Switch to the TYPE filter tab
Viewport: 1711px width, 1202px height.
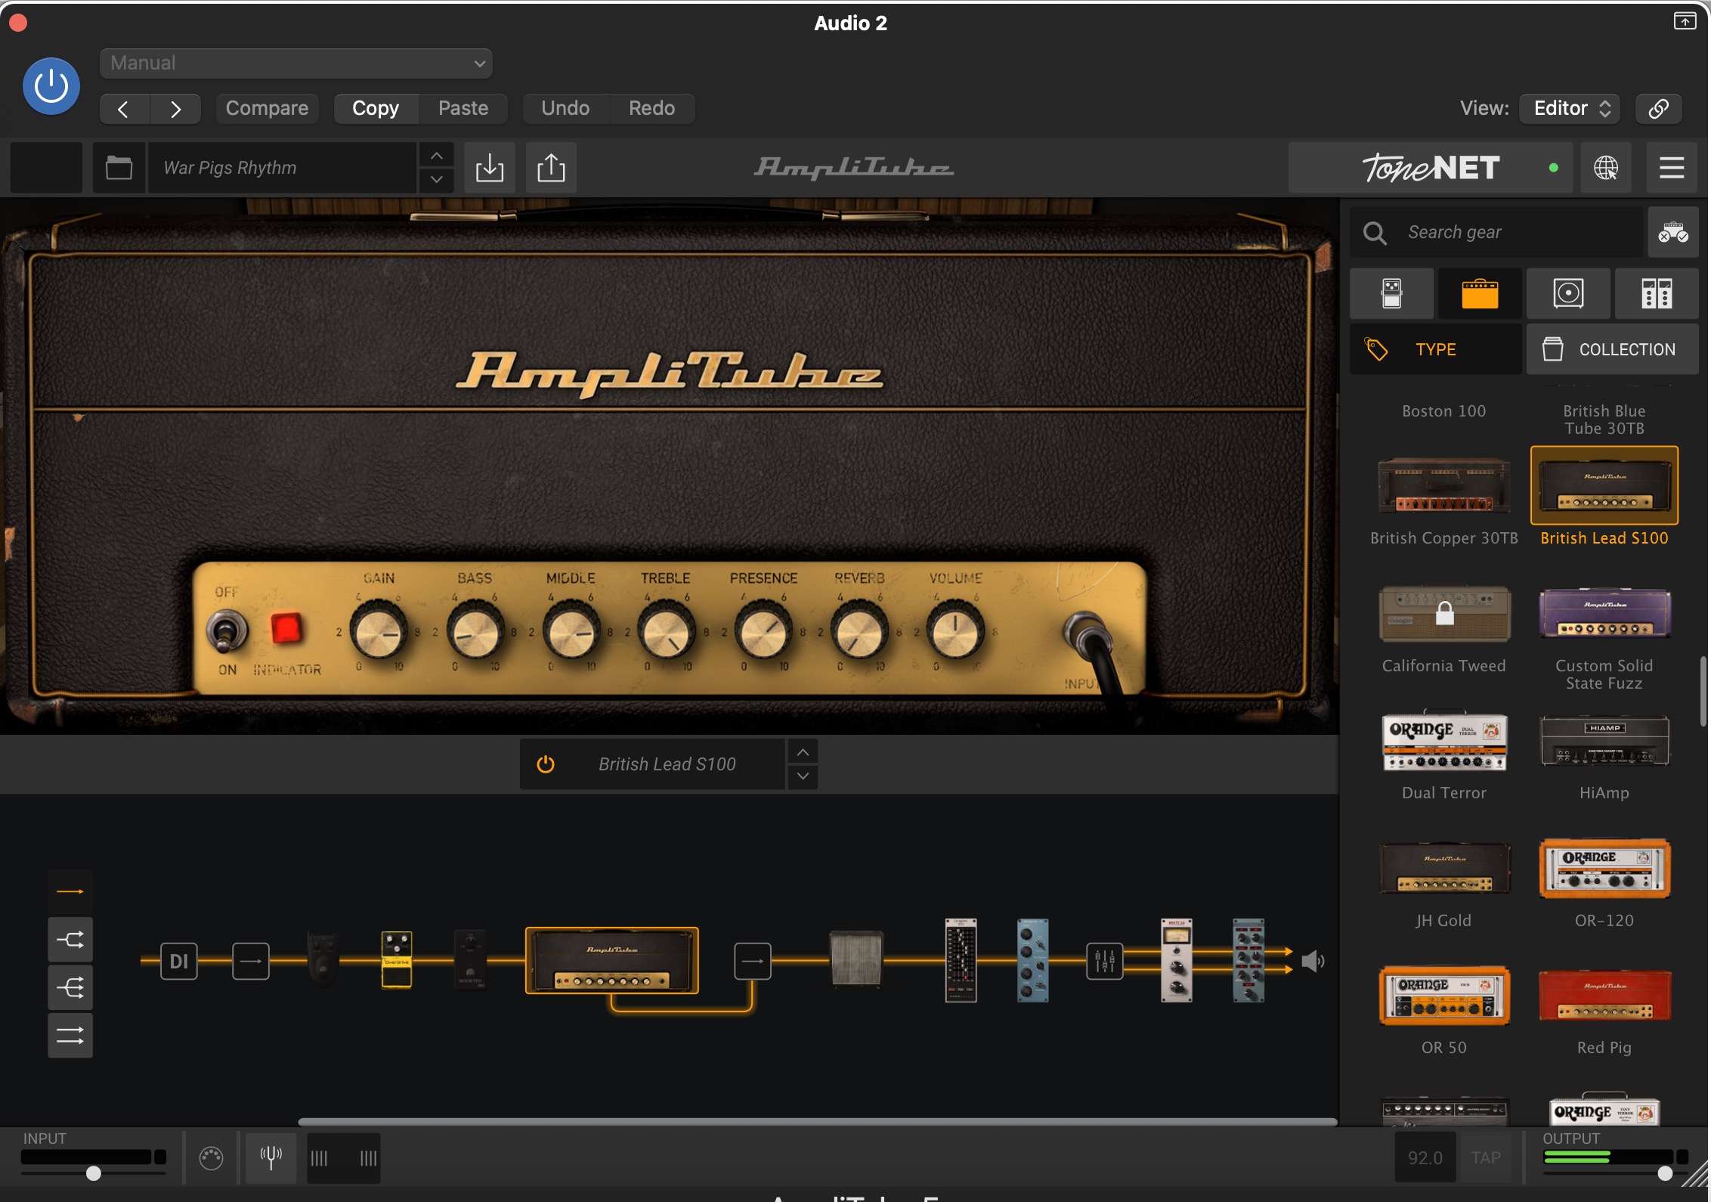(x=1436, y=349)
